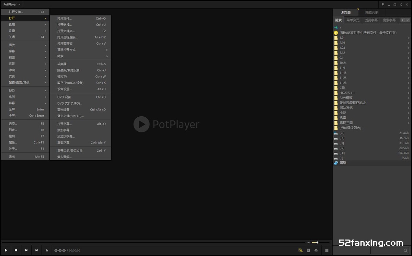Click the [G:] drive icon

pyautogui.click(x=336, y=148)
